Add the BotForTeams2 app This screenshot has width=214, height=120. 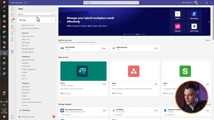coord(156,48)
